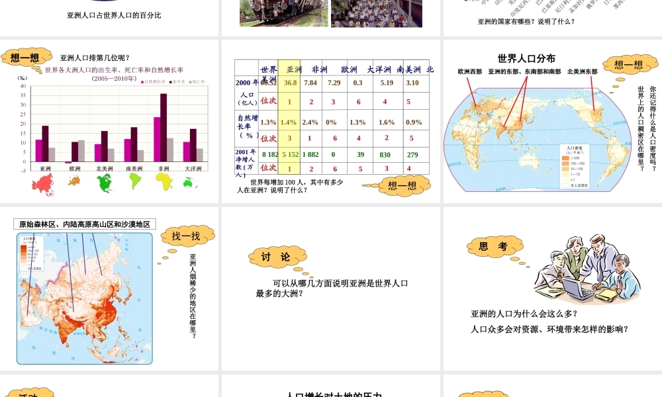Click the 大洋洲 label on the bar chart axis
The width and height of the screenshot is (662, 397).
(x=193, y=168)
